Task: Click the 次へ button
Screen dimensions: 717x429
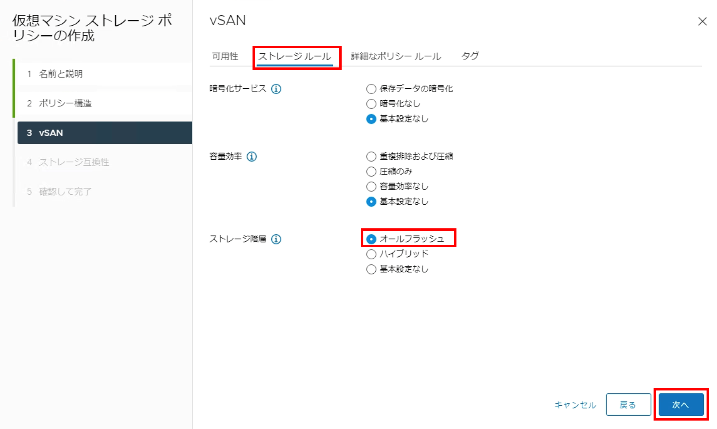Action: 681,405
